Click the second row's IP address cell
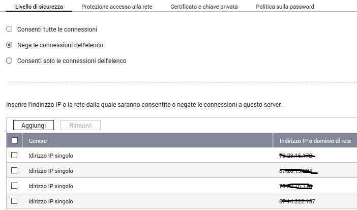The height and width of the screenshot is (210, 357). [x=297, y=171]
